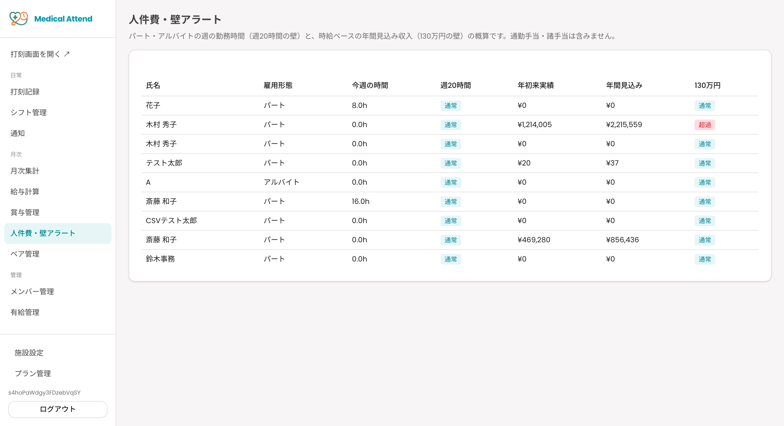Click the 16.0h weekly hours value
Screen dimensions: 784x426
(x=361, y=201)
